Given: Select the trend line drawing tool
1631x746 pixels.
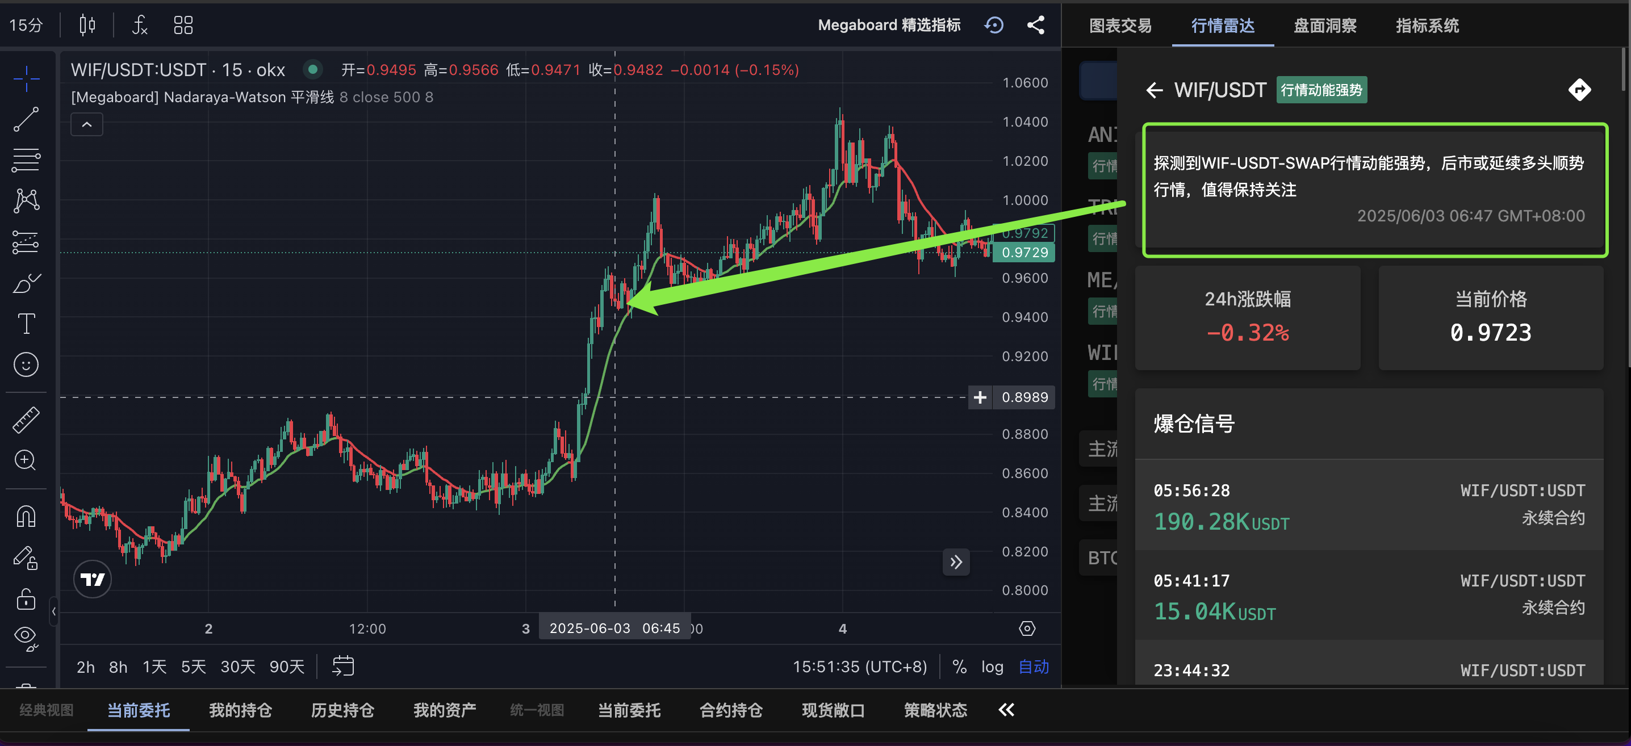Looking at the screenshot, I should pos(26,120).
